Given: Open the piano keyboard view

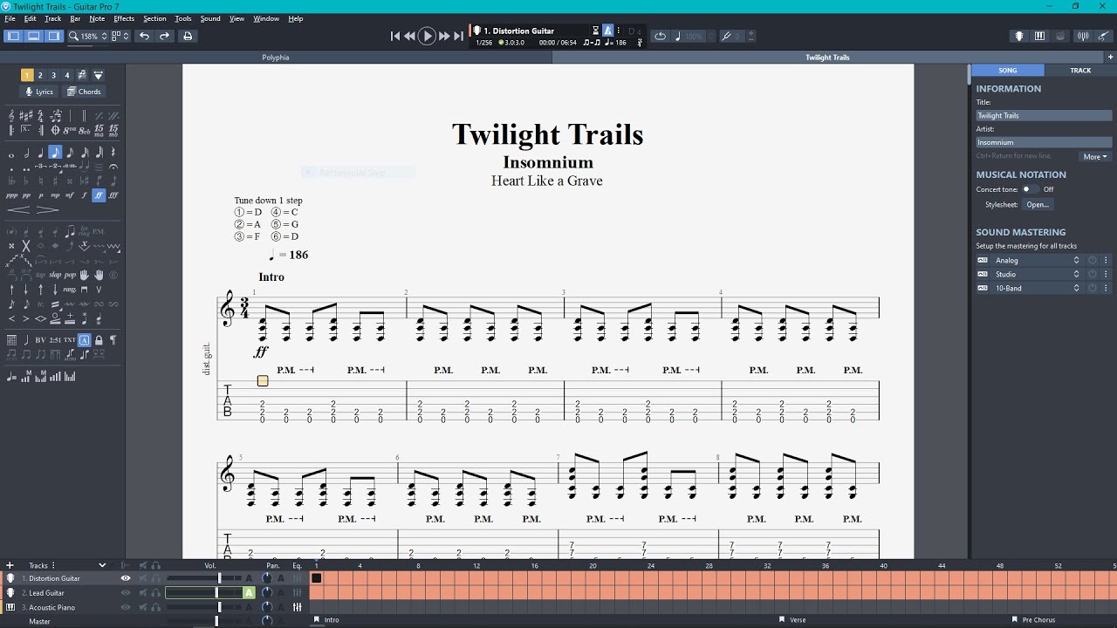Looking at the screenshot, I should pyautogui.click(x=1039, y=36).
